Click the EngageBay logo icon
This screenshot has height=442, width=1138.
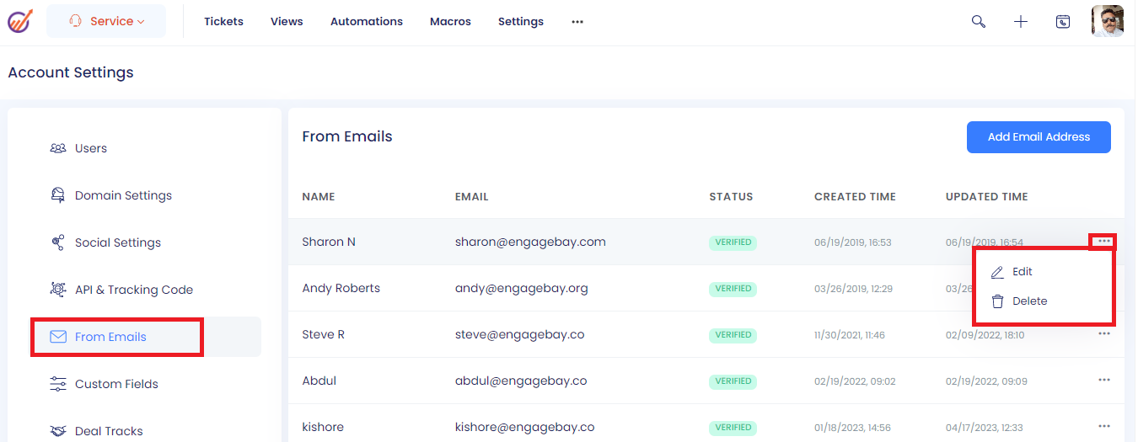tap(20, 21)
